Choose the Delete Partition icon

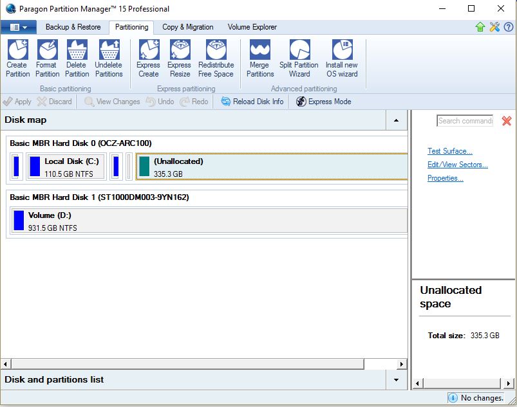click(x=77, y=59)
